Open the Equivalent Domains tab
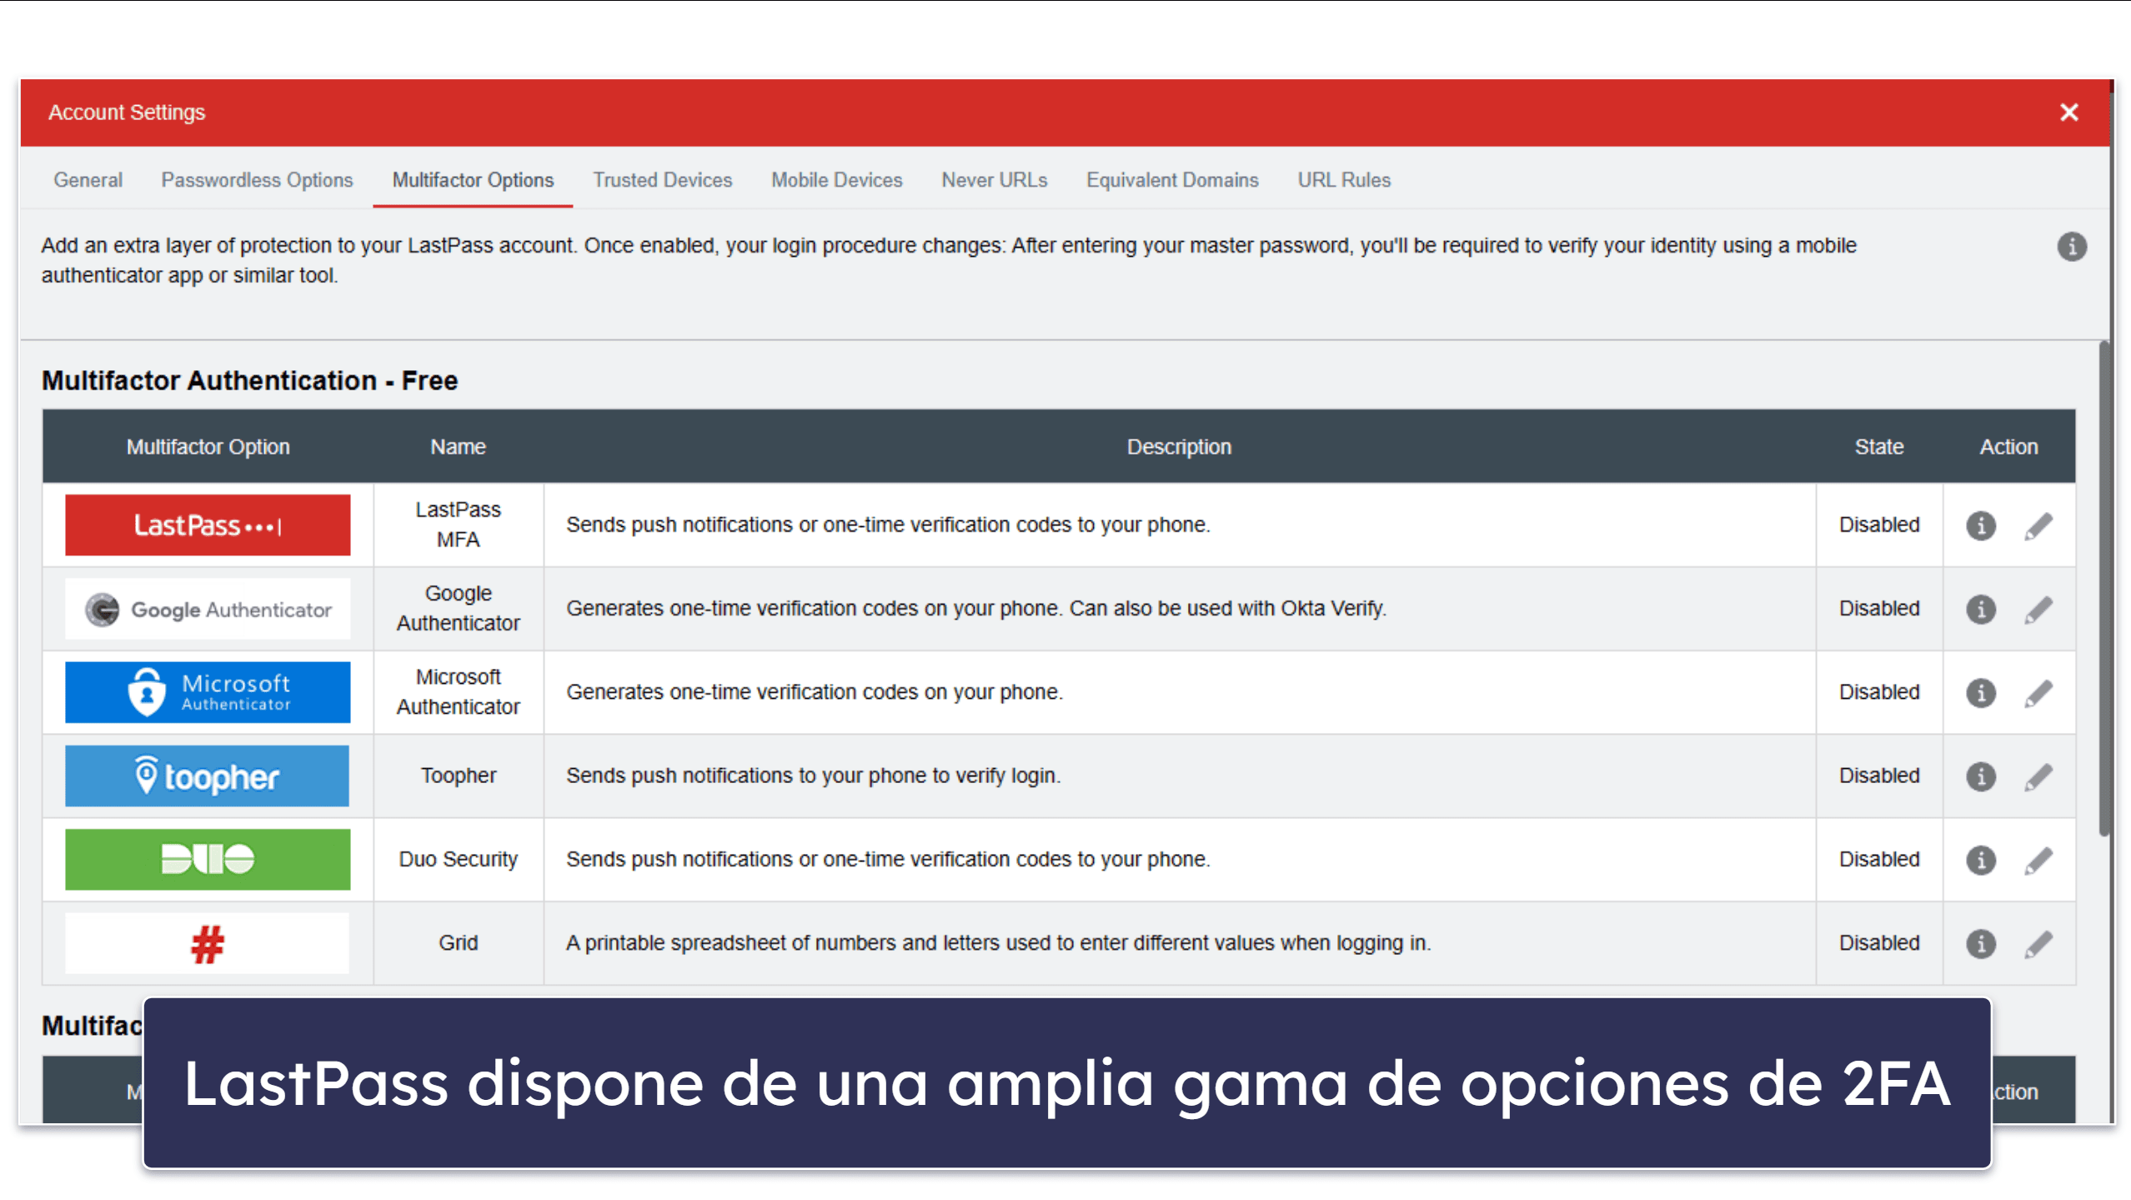2131x1200 pixels. 1172,180
